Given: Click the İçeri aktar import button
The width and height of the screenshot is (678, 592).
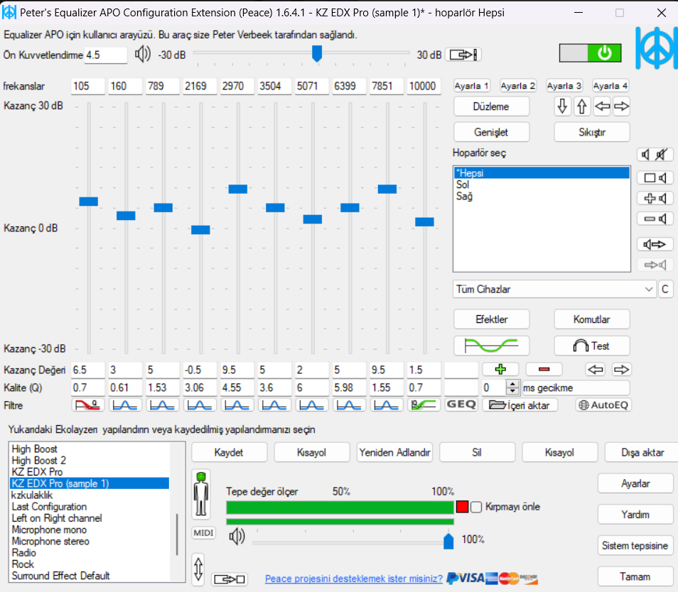Looking at the screenshot, I should (x=520, y=405).
